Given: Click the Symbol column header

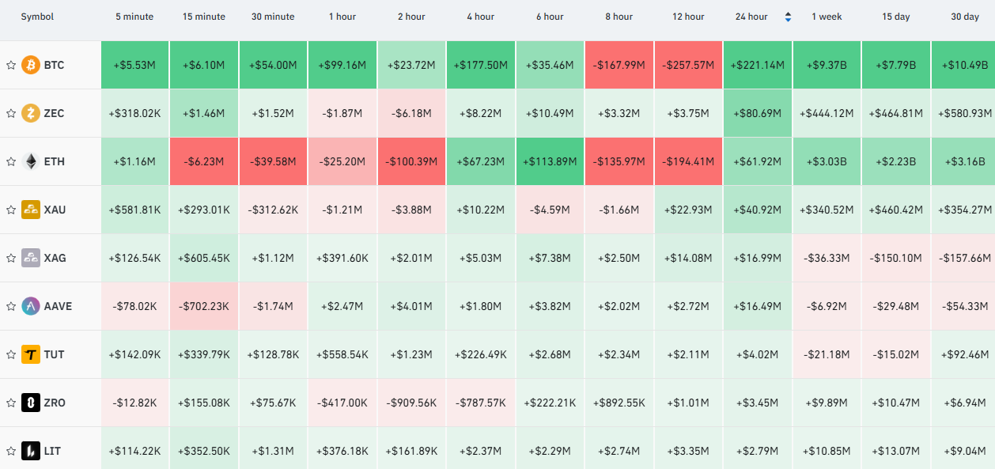Looking at the screenshot, I should [37, 17].
